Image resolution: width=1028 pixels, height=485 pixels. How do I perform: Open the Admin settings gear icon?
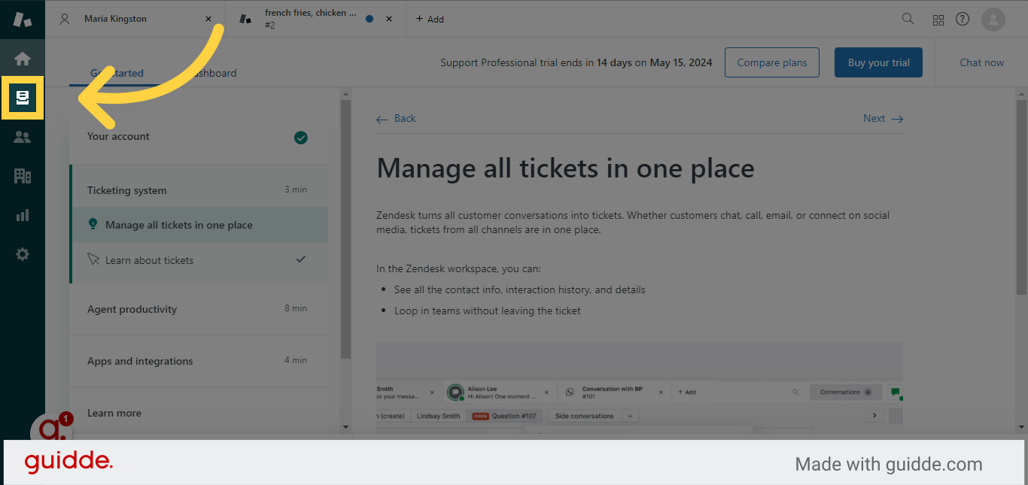click(x=23, y=254)
